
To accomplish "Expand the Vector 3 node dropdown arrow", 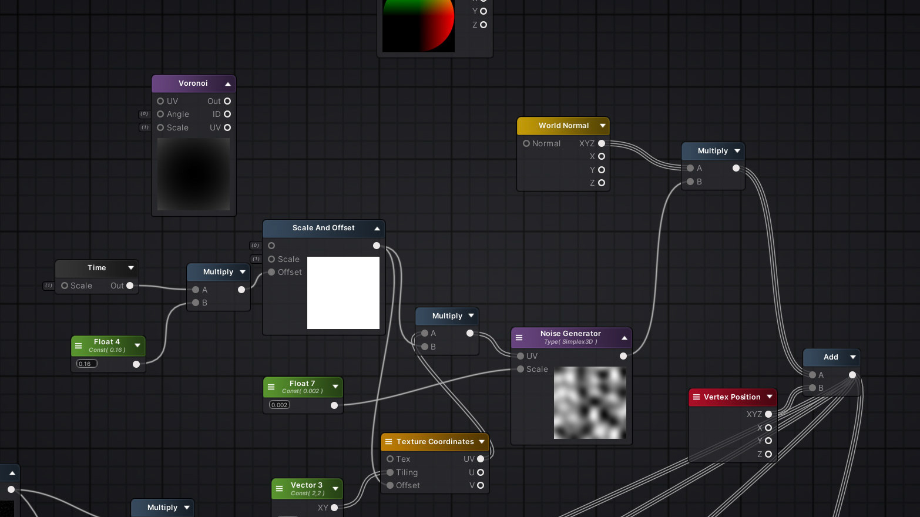I will (x=335, y=489).
